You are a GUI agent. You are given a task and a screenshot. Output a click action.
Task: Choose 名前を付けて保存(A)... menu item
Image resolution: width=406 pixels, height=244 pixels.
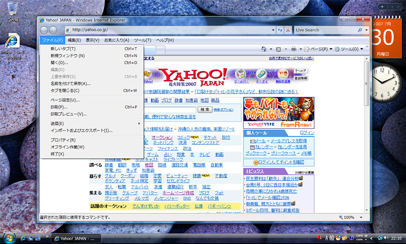[x=92, y=84]
